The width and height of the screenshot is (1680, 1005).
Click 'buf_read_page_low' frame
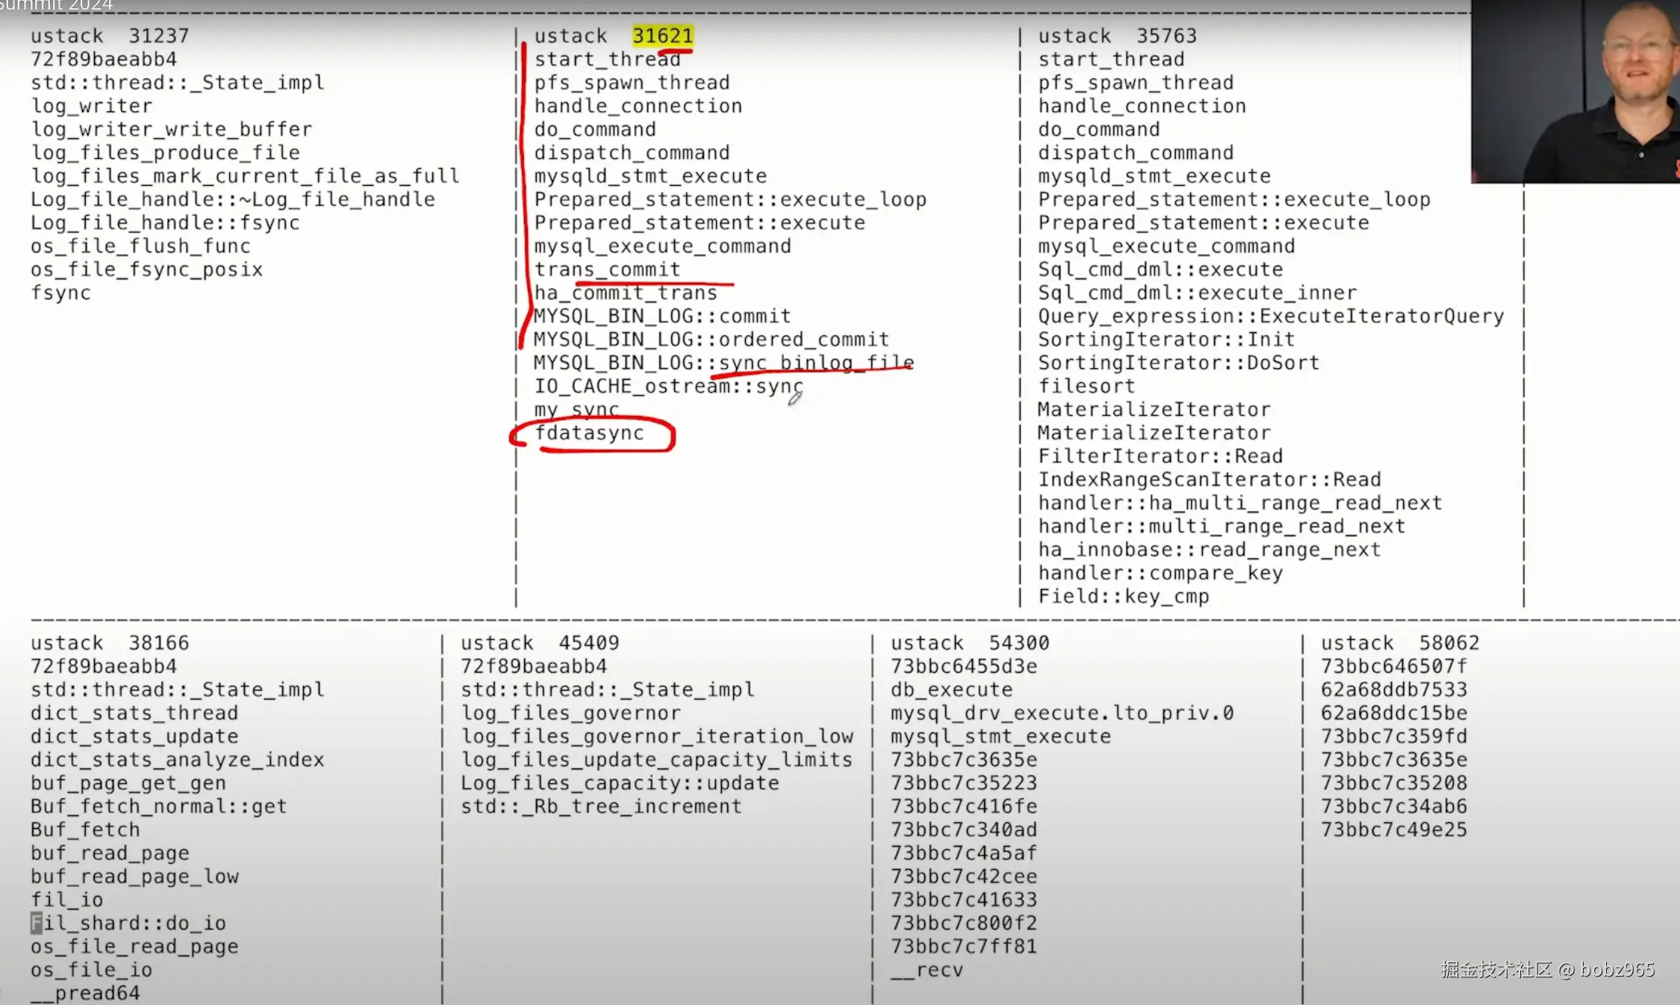134,877
